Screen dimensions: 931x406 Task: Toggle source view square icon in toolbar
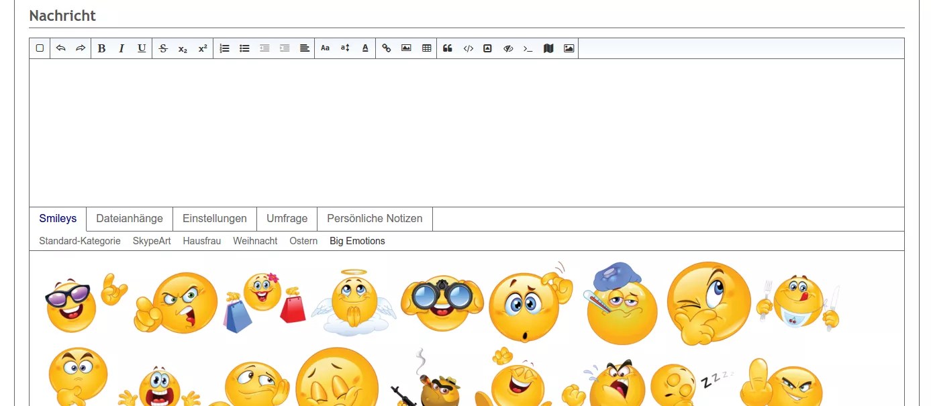click(40, 48)
